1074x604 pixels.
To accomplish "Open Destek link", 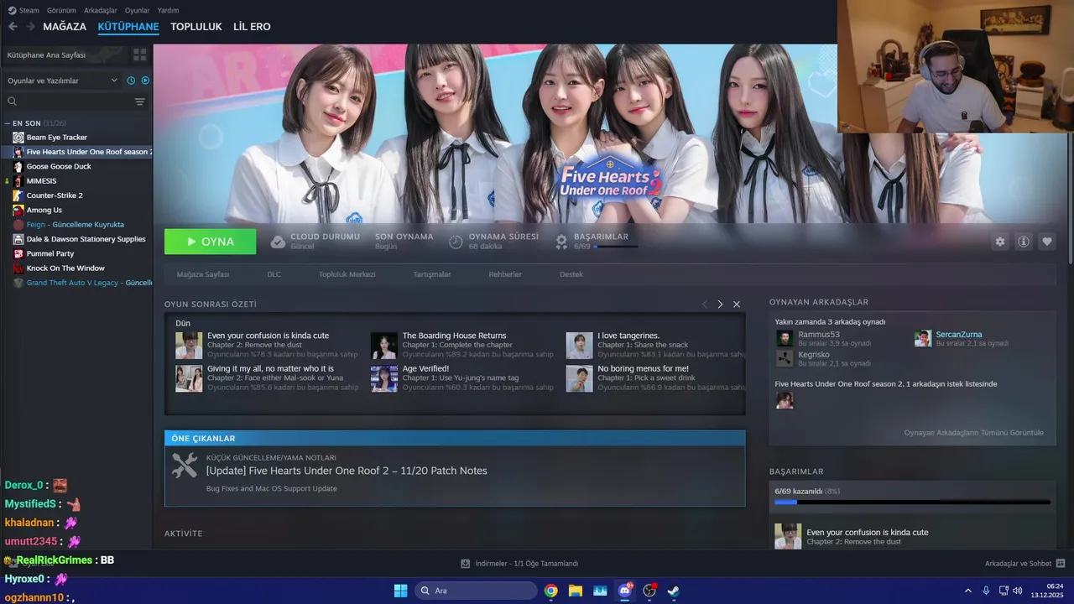I will [x=571, y=274].
